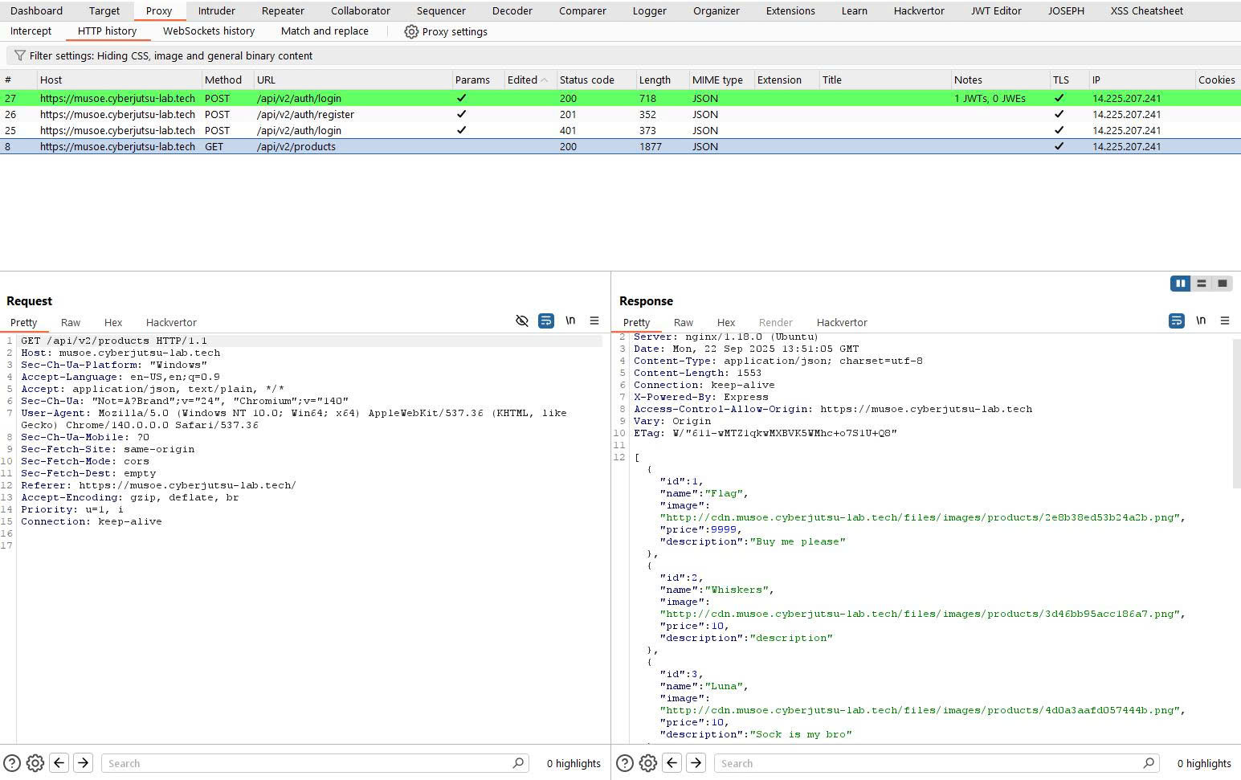Switch to stacked layout view
This screenshot has height=780, width=1241.
coord(1202,283)
